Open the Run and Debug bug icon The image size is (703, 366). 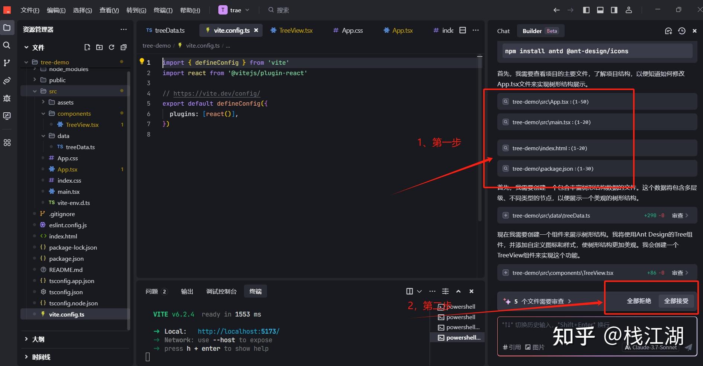point(7,98)
